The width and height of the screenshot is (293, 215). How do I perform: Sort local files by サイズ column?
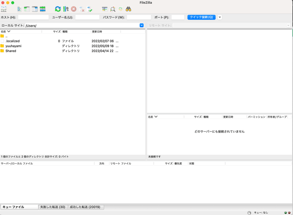pyautogui.click(x=57, y=31)
